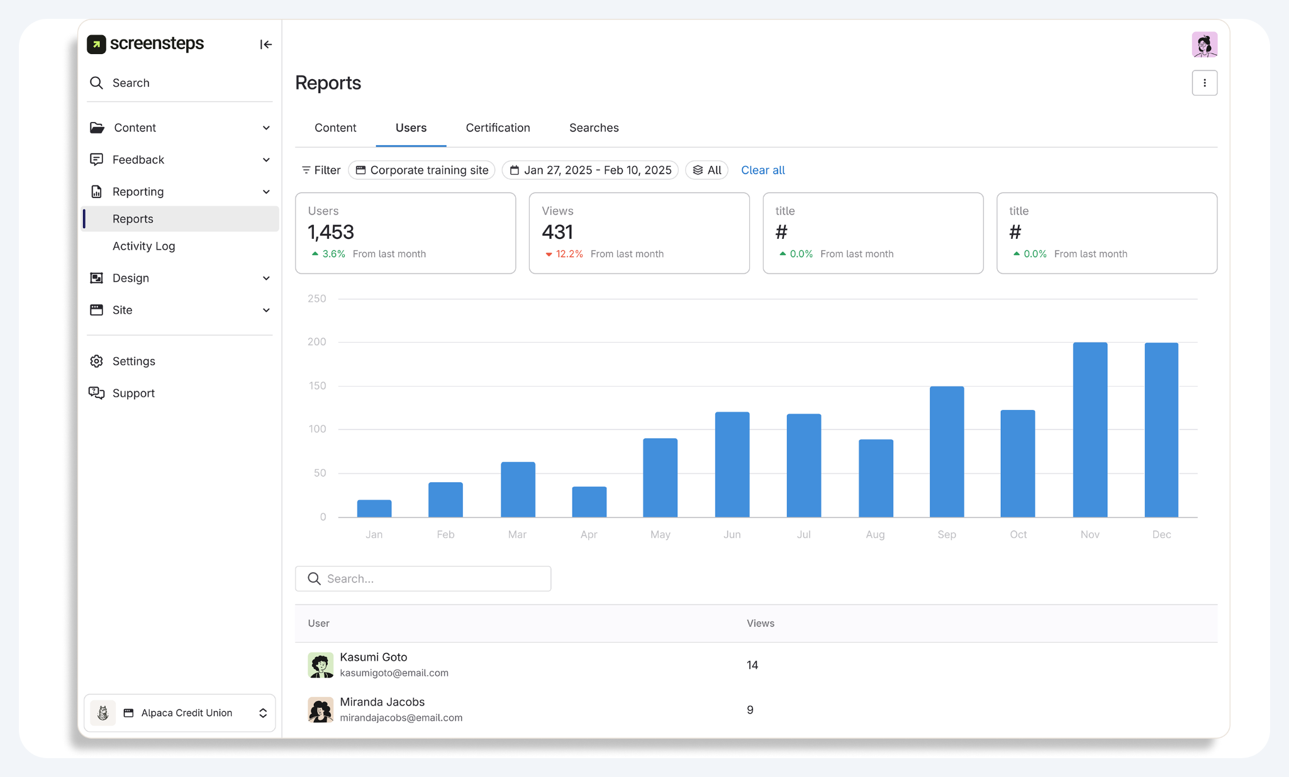The image size is (1289, 777).
Task: Switch to the Searches tab
Action: [593, 128]
